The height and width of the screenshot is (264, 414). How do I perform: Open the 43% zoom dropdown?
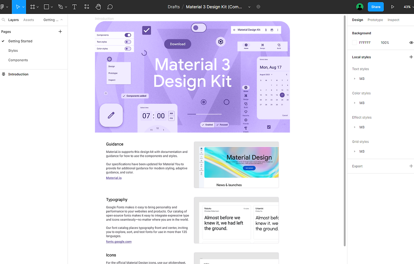409,7
